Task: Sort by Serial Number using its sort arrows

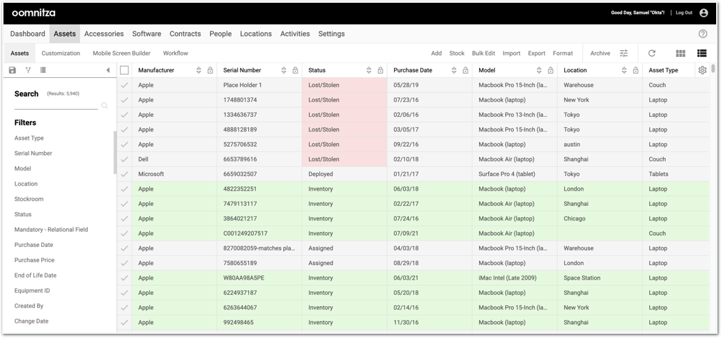Action: (284, 70)
